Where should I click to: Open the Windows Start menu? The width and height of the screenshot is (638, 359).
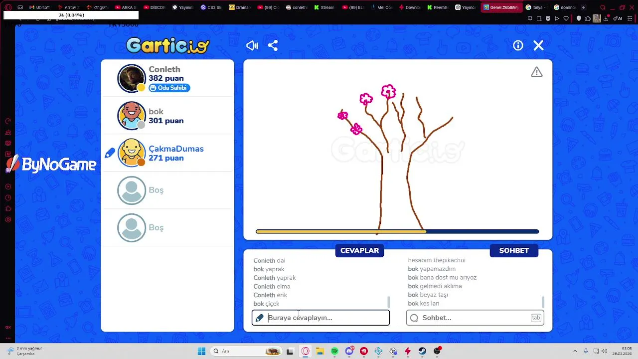point(201,351)
